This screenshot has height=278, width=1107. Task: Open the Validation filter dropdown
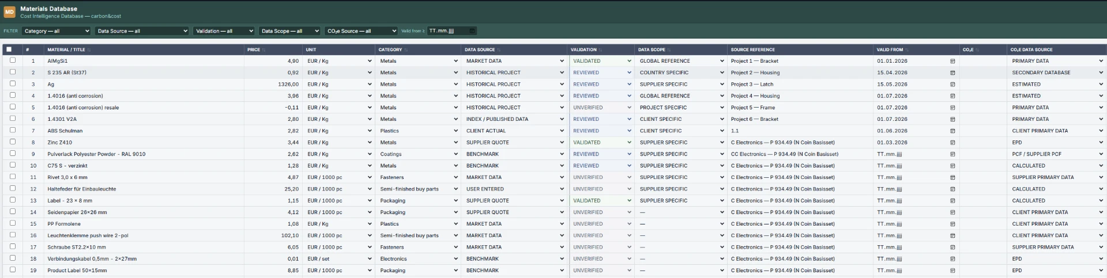point(224,31)
